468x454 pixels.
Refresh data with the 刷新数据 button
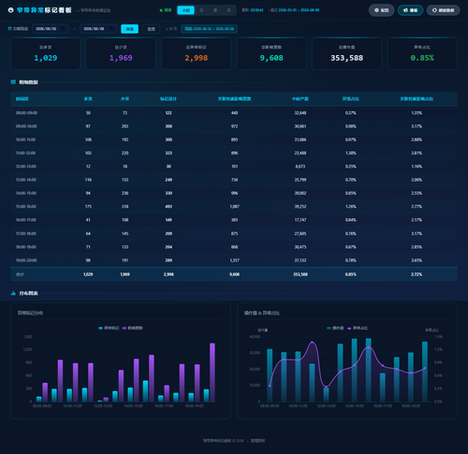(x=443, y=10)
